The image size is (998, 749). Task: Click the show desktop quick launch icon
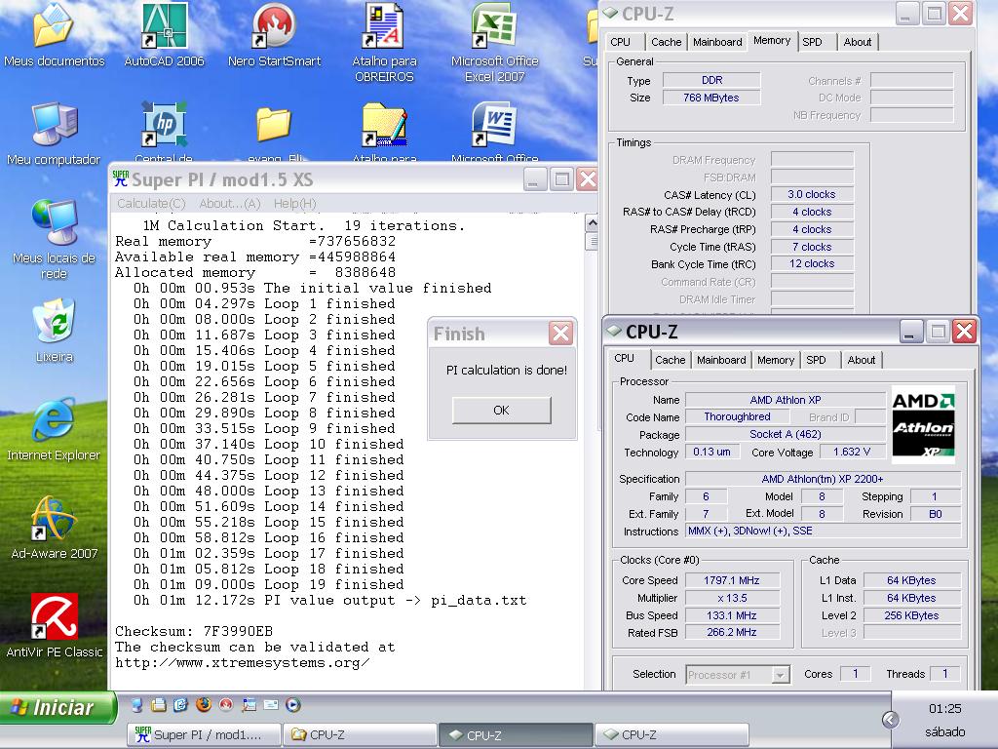[x=136, y=704]
